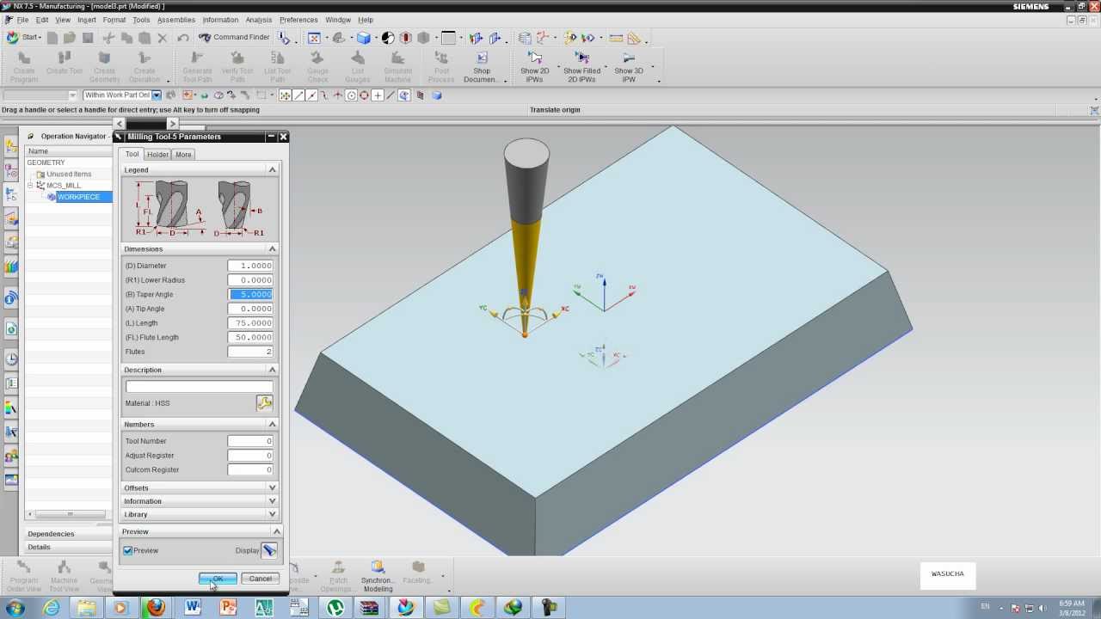Click the Fit view icon in top toolbar

click(x=314, y=38)
